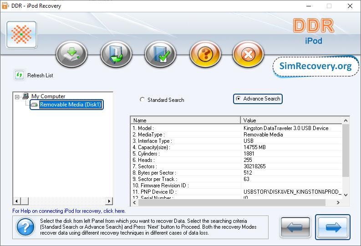Open Help with the orange question mark icon
The width and height of the screenshot is (361, 246).
[x=205, y=54]
